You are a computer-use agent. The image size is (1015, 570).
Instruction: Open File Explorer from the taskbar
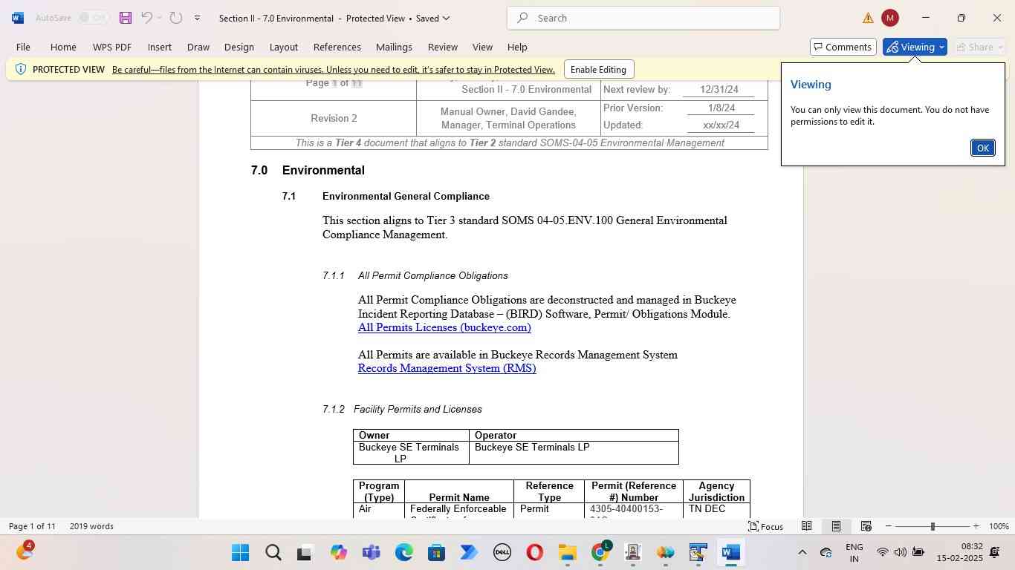coord(567,553)
